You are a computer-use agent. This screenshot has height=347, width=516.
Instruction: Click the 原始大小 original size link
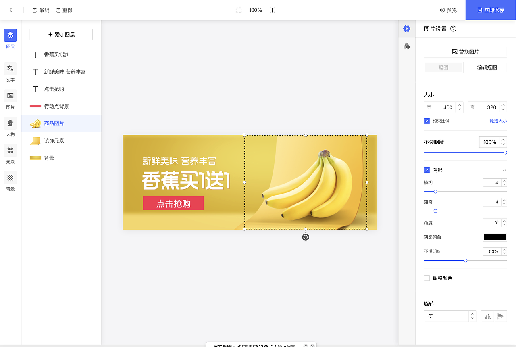pyautogui.click(x=498, y=121)
